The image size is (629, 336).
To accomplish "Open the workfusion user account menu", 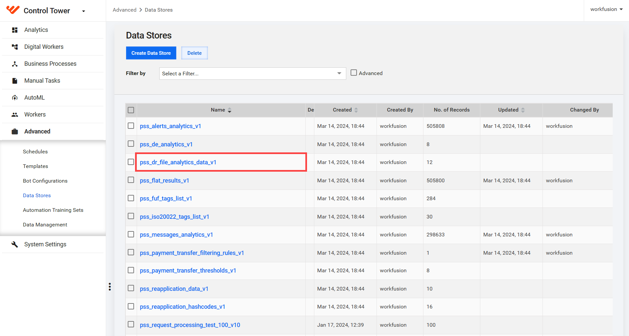I will [606, 9].
